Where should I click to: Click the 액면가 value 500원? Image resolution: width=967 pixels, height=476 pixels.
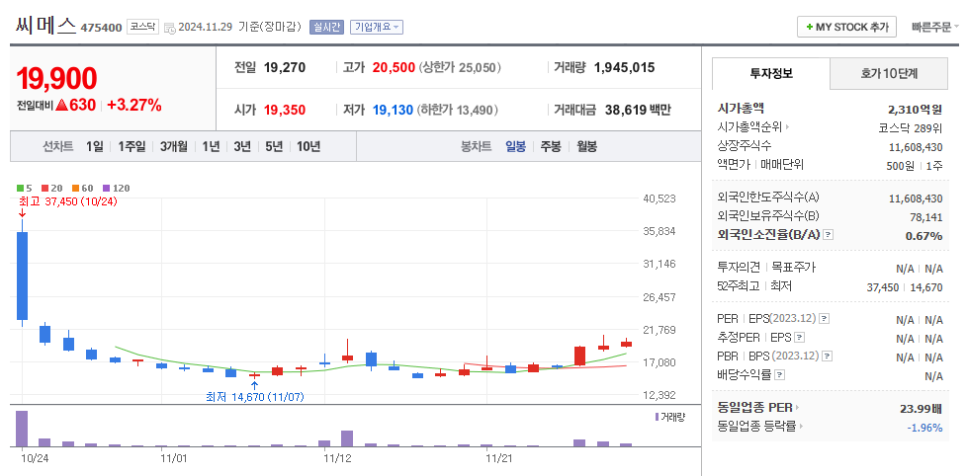(x=900, y=166)
